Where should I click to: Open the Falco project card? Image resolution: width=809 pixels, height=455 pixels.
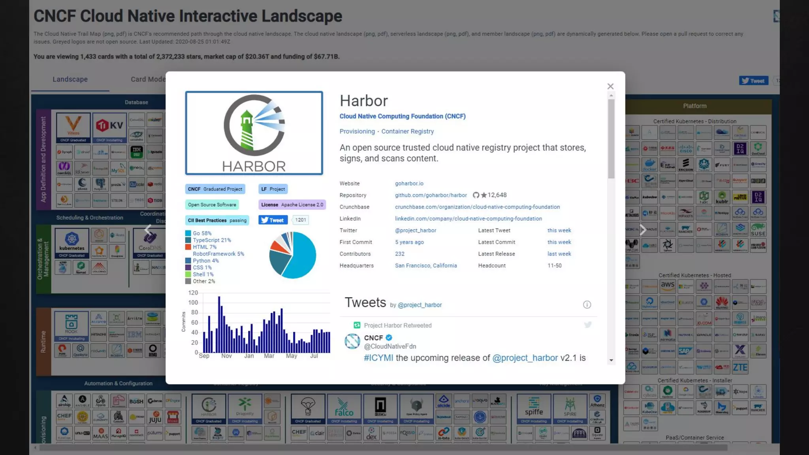click(x=344, y=408)
